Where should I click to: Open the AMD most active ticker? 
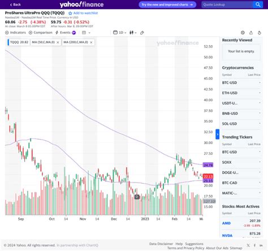point(226,223)
